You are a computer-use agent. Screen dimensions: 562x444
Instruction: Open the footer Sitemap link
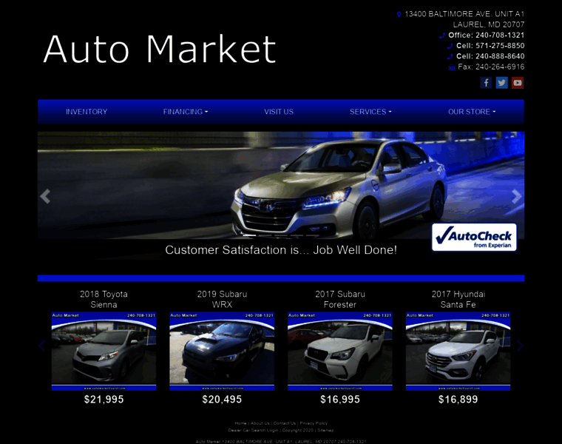(325, 430)
